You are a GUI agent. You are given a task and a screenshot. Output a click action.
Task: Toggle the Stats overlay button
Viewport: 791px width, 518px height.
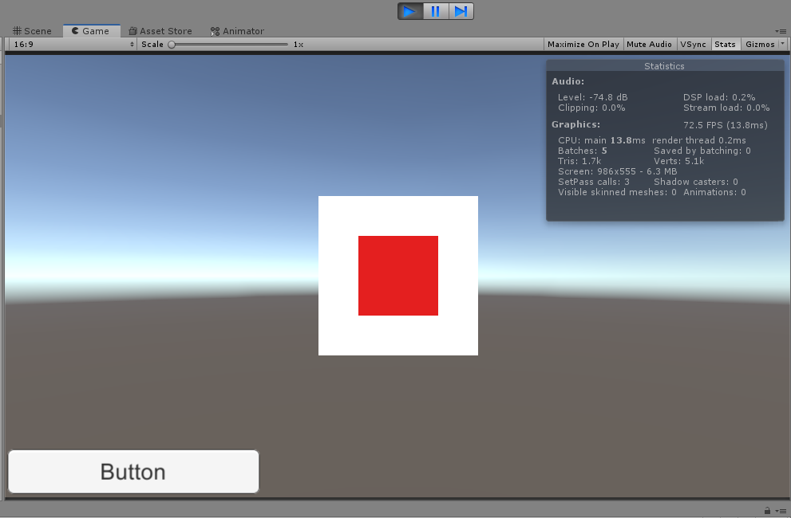(725, 45)
